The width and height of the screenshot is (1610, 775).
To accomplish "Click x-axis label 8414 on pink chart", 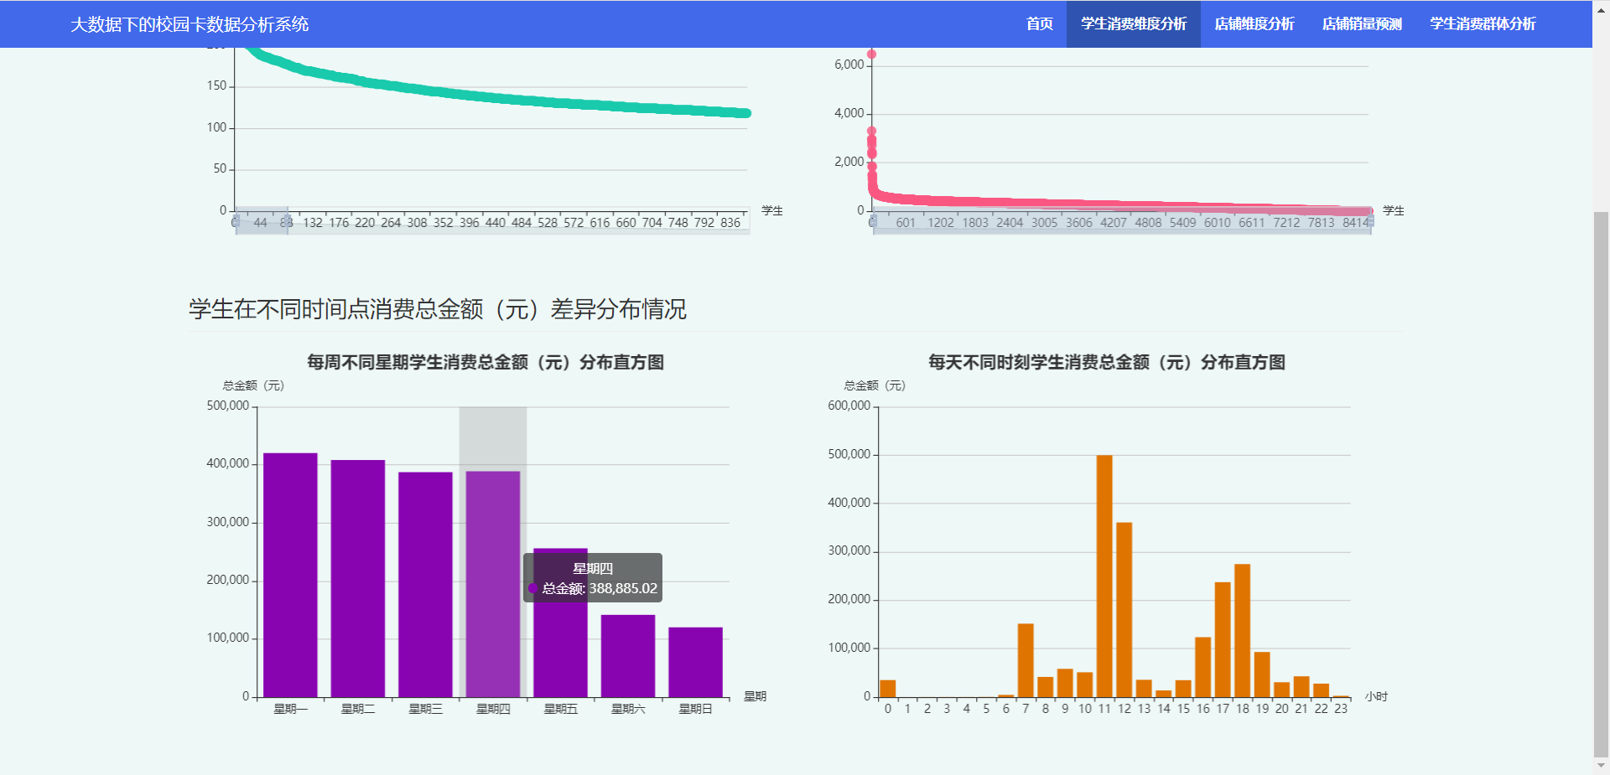I will pyautogui.click(x=1355, y=222).
